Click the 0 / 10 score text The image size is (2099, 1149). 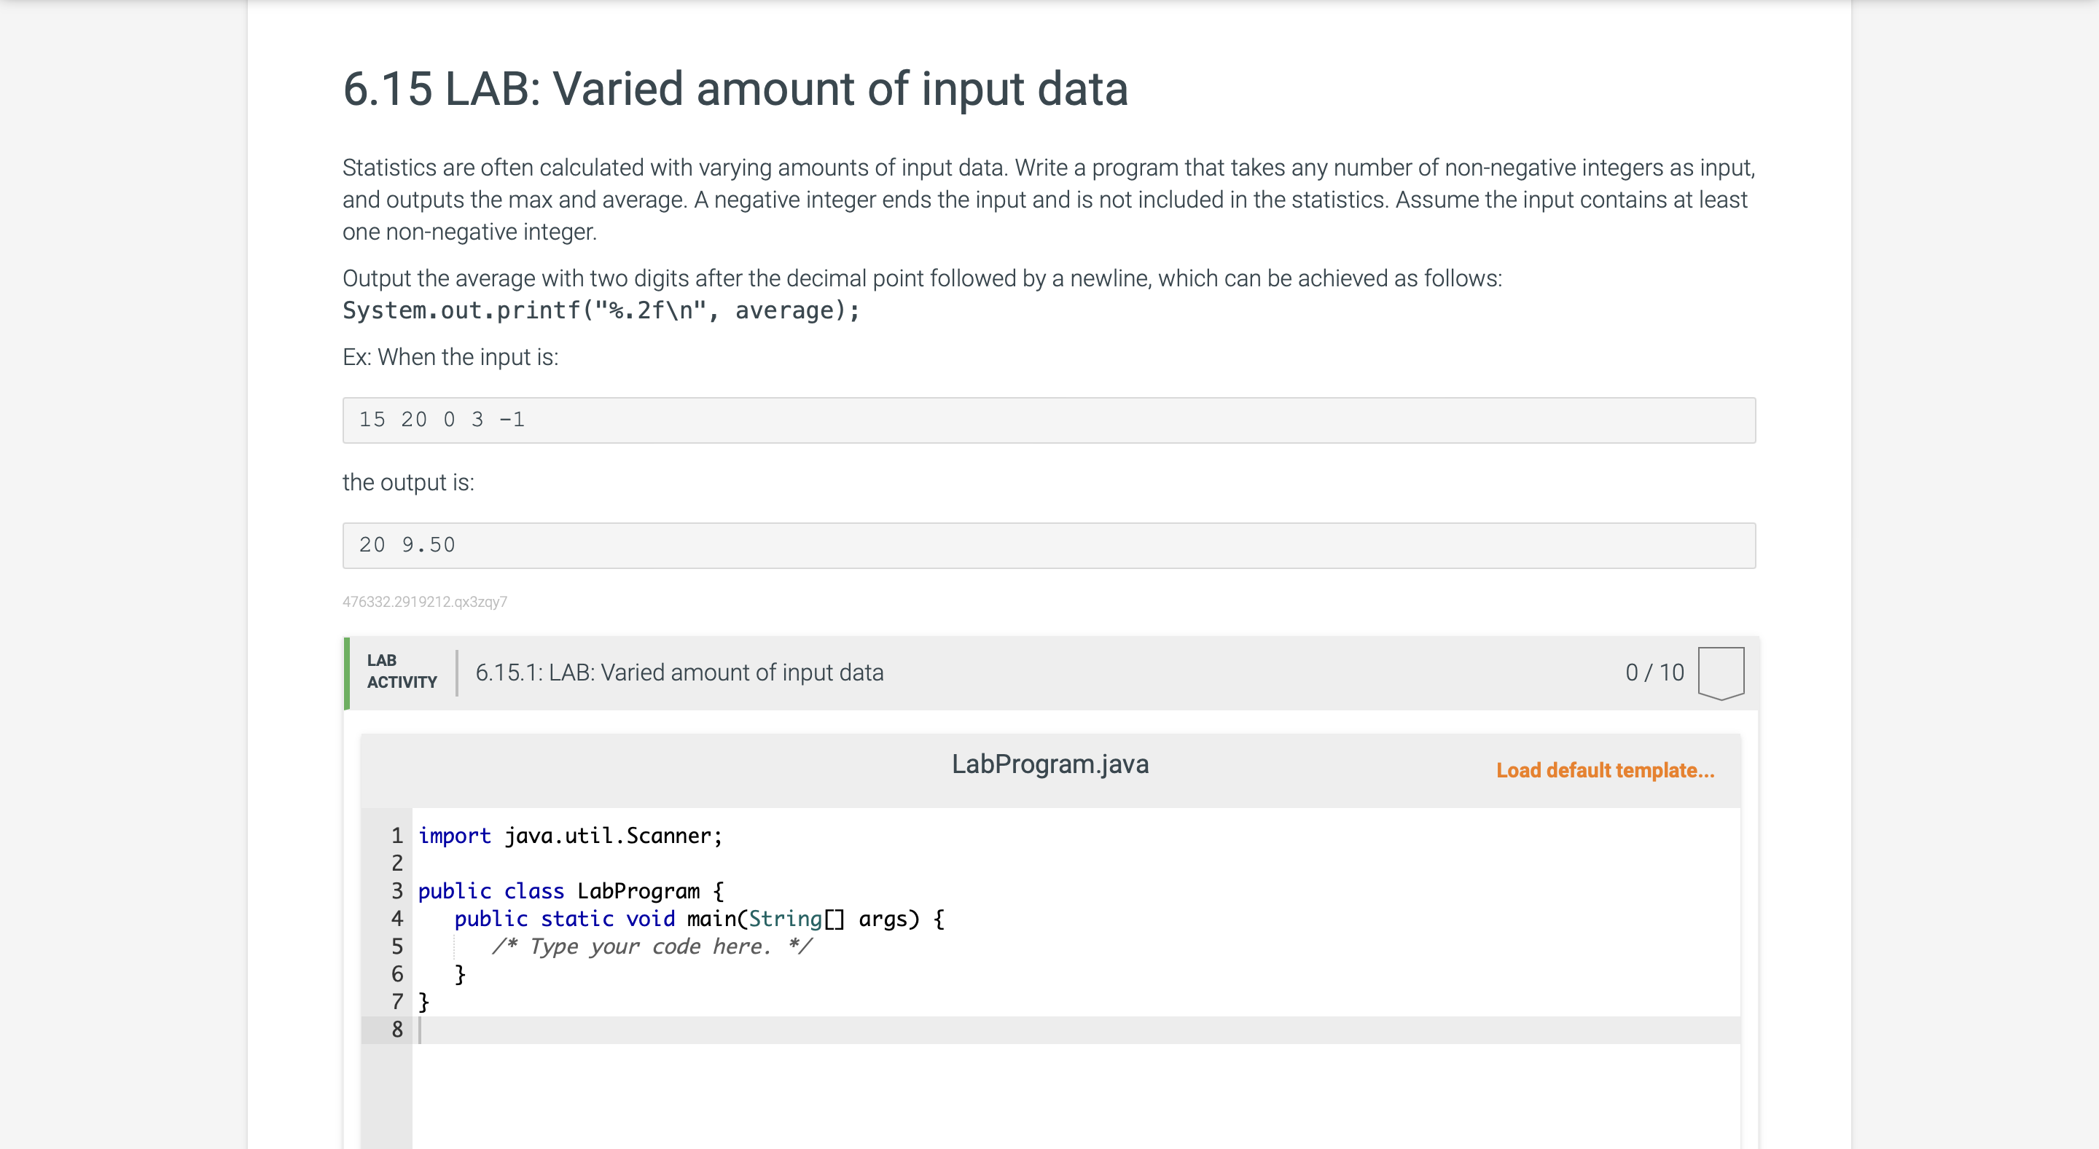[1654, 672]
